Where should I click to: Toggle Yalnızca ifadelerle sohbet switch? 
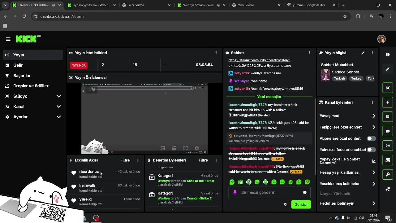[371, 150]
